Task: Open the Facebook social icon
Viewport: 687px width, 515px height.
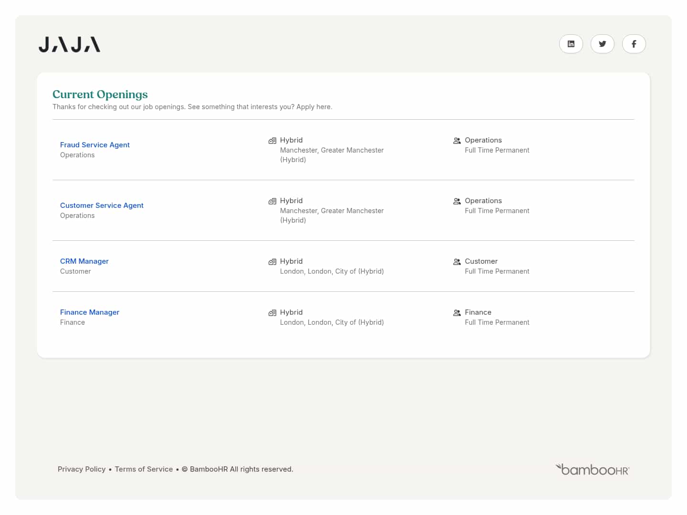Action: click(x=634, y=44)
